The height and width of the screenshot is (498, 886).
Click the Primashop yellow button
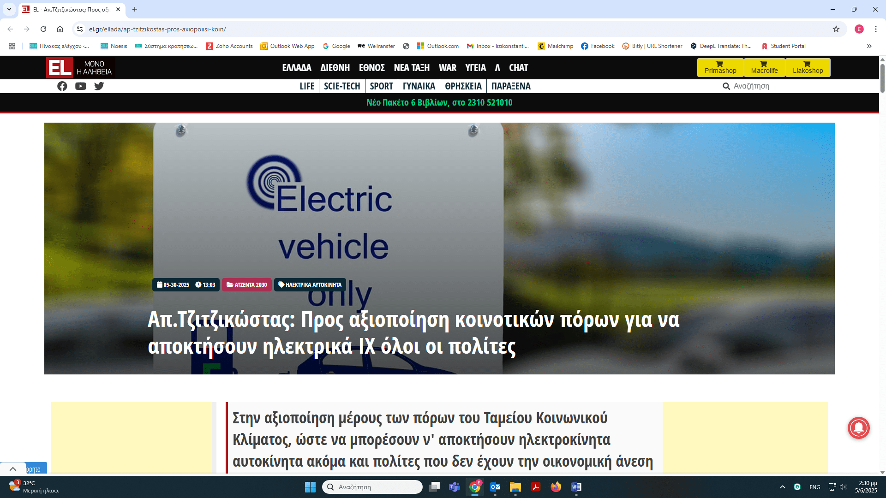tap(720, 67)
